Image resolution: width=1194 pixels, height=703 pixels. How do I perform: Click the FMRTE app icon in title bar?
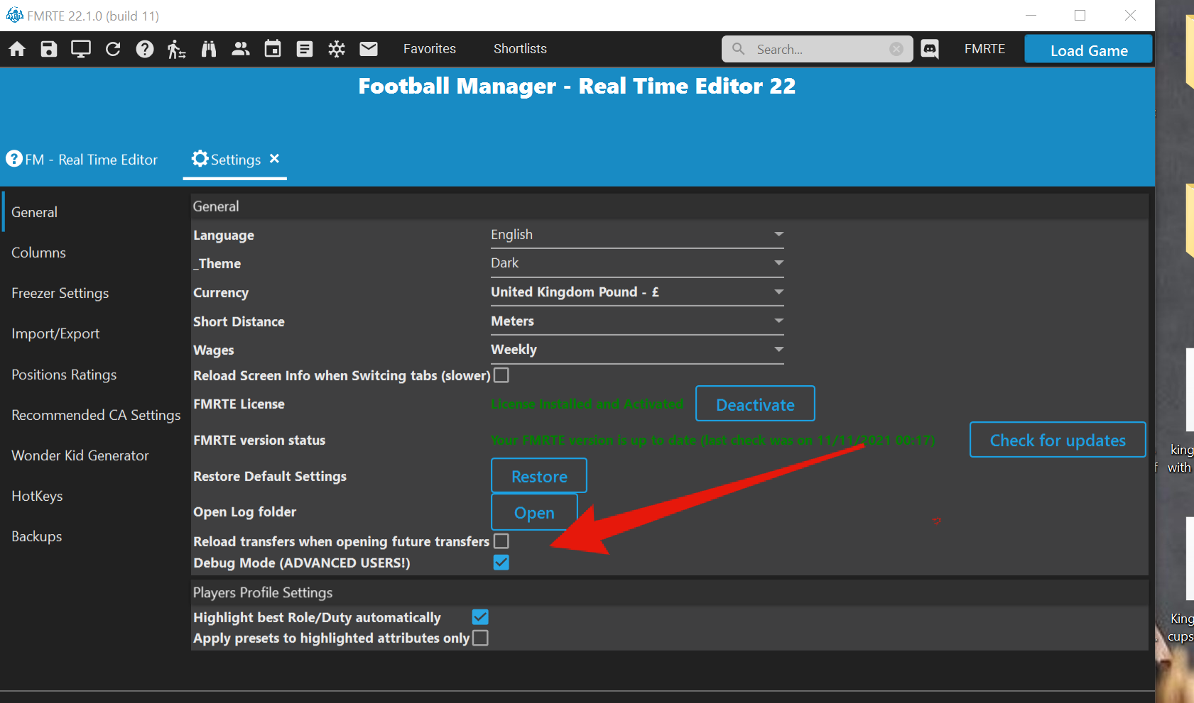click(14, 15)
